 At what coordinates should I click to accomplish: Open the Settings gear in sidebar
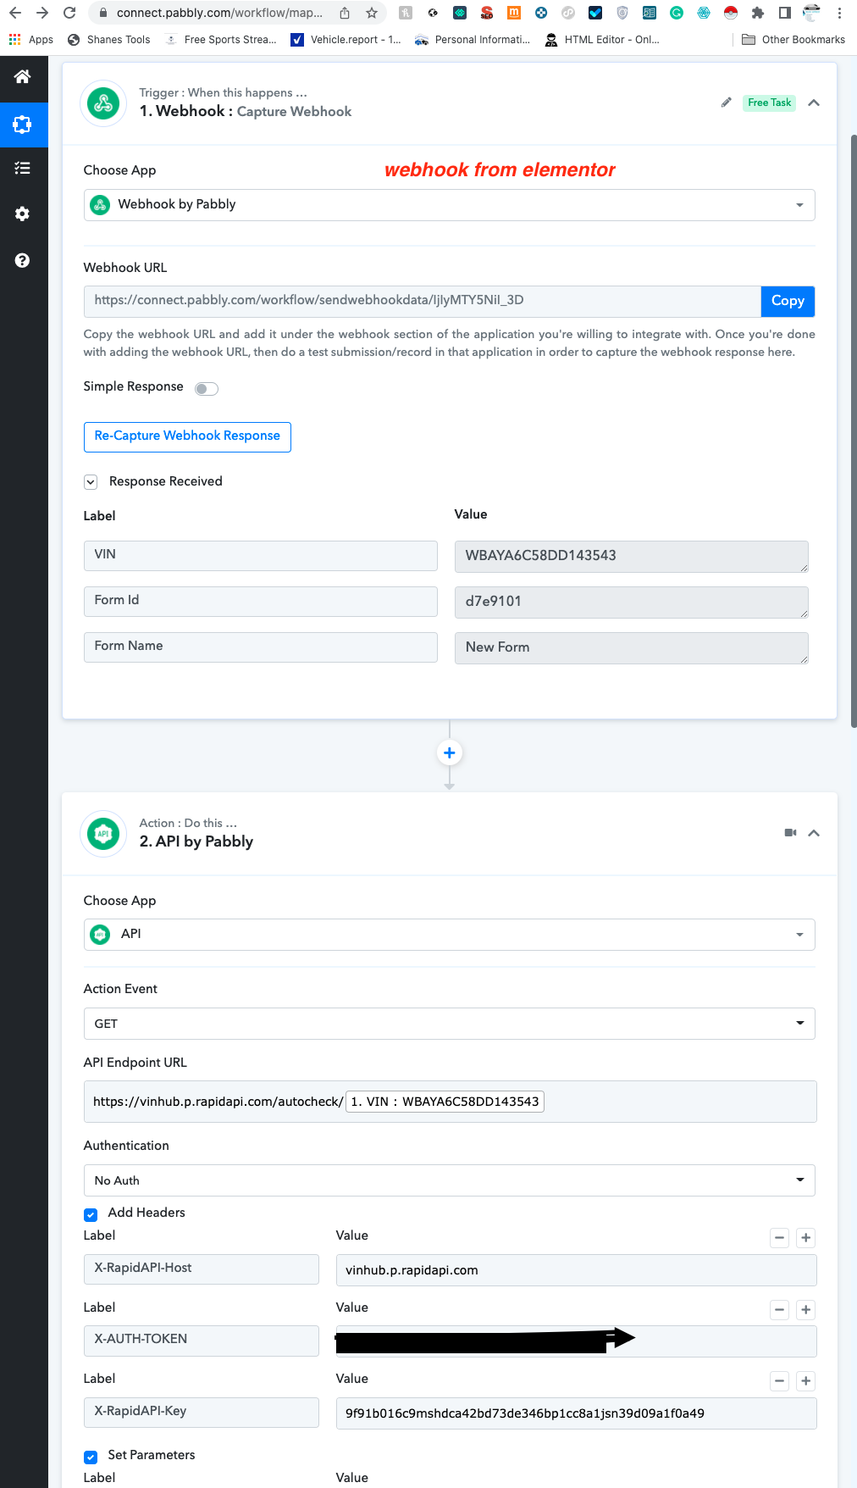23,214
